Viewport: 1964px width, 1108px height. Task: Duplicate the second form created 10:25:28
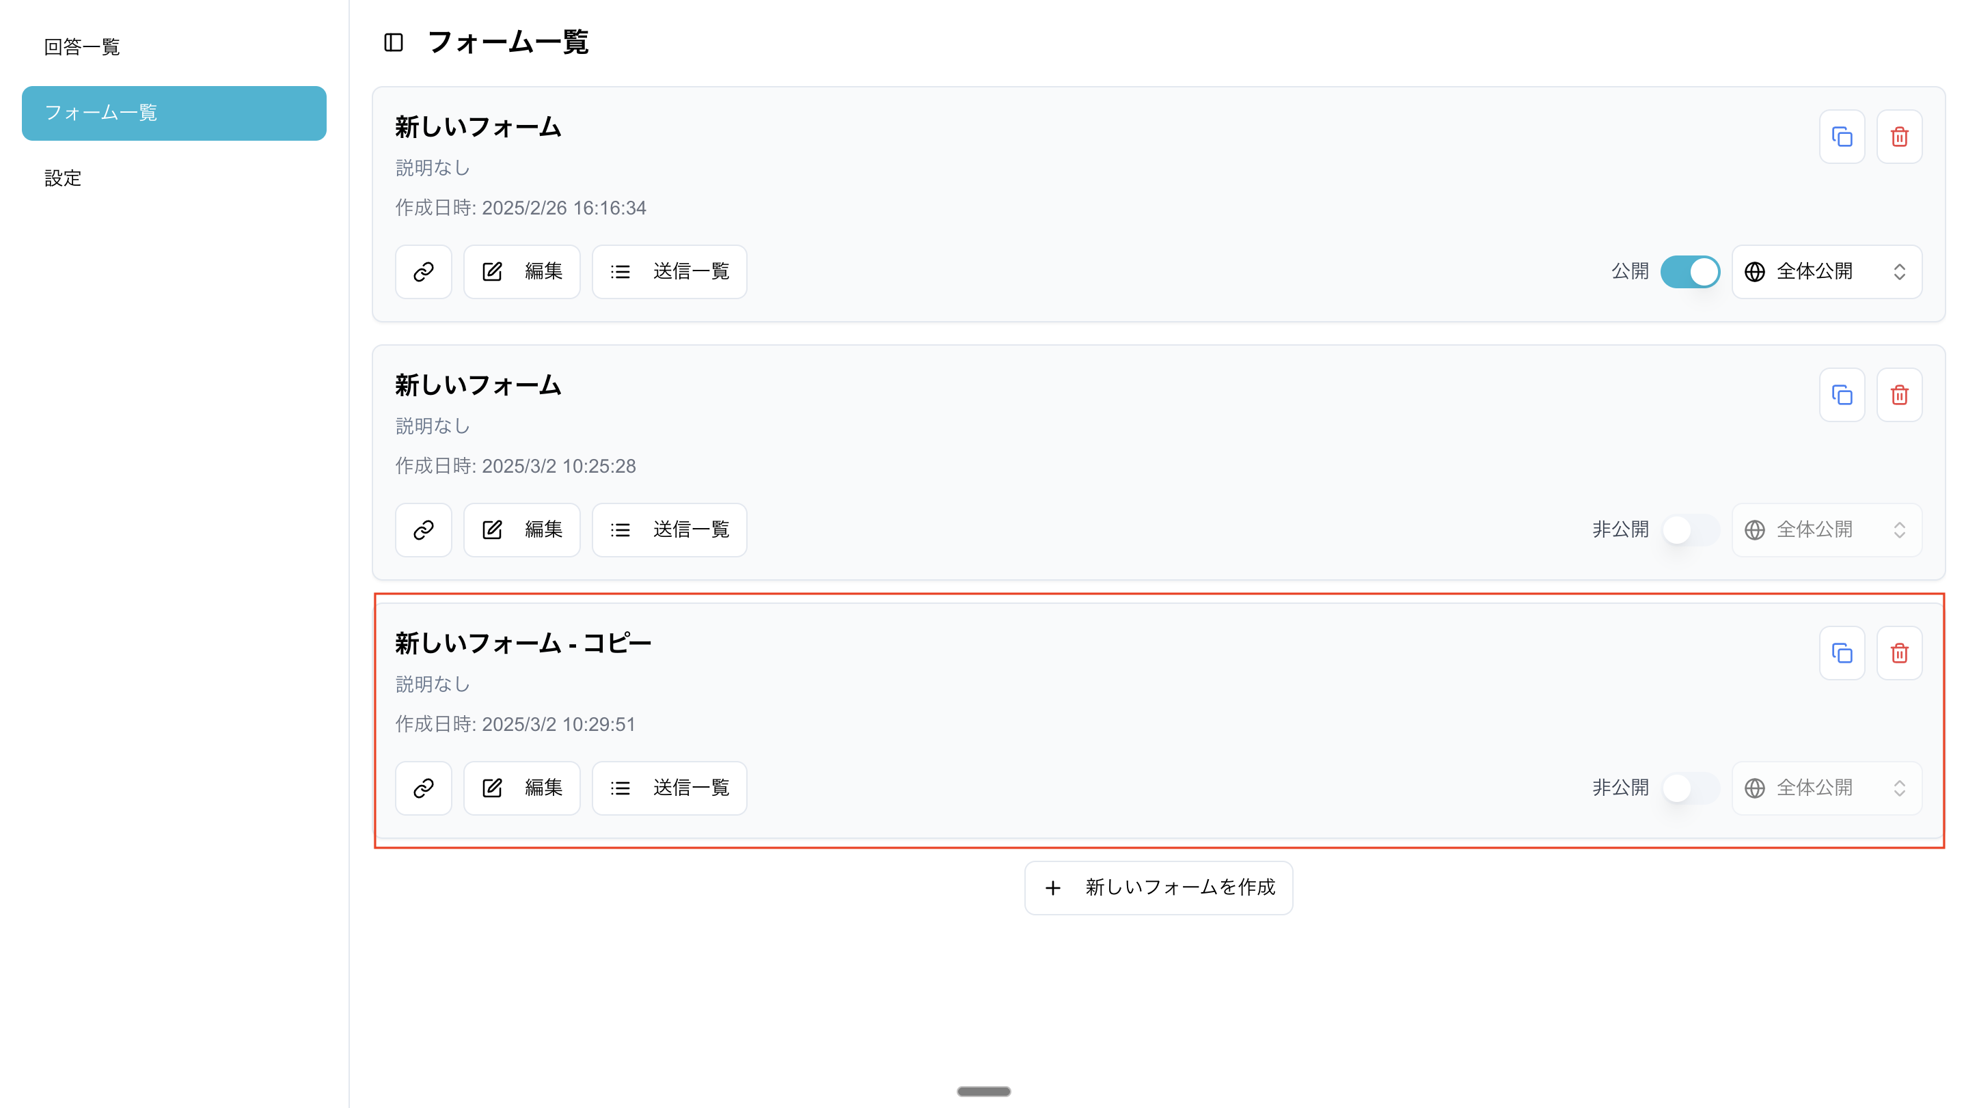(1841, 396)
